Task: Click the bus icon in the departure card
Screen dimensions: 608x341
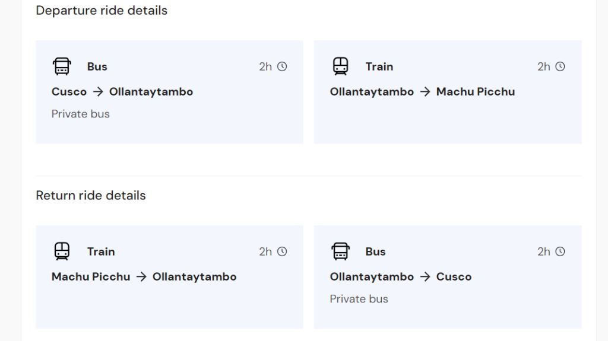Action: (62, 66)
